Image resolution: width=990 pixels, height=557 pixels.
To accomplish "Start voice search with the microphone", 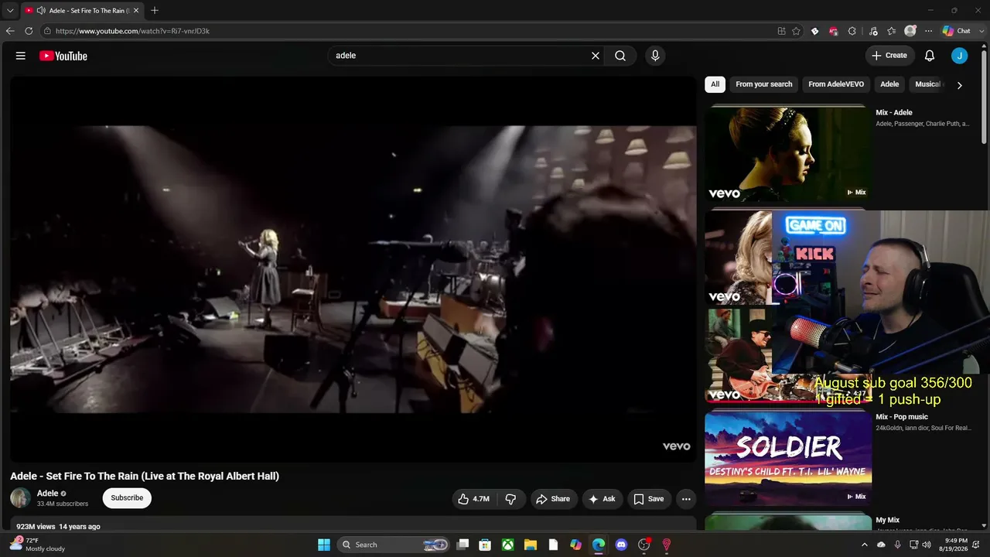I will [x=655, y=56].
